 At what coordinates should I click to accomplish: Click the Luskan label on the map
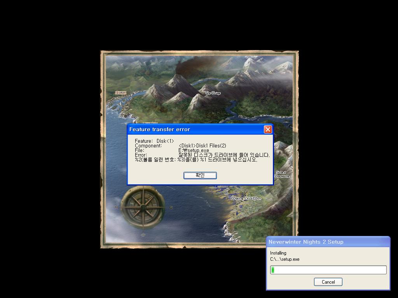(121, 93)
